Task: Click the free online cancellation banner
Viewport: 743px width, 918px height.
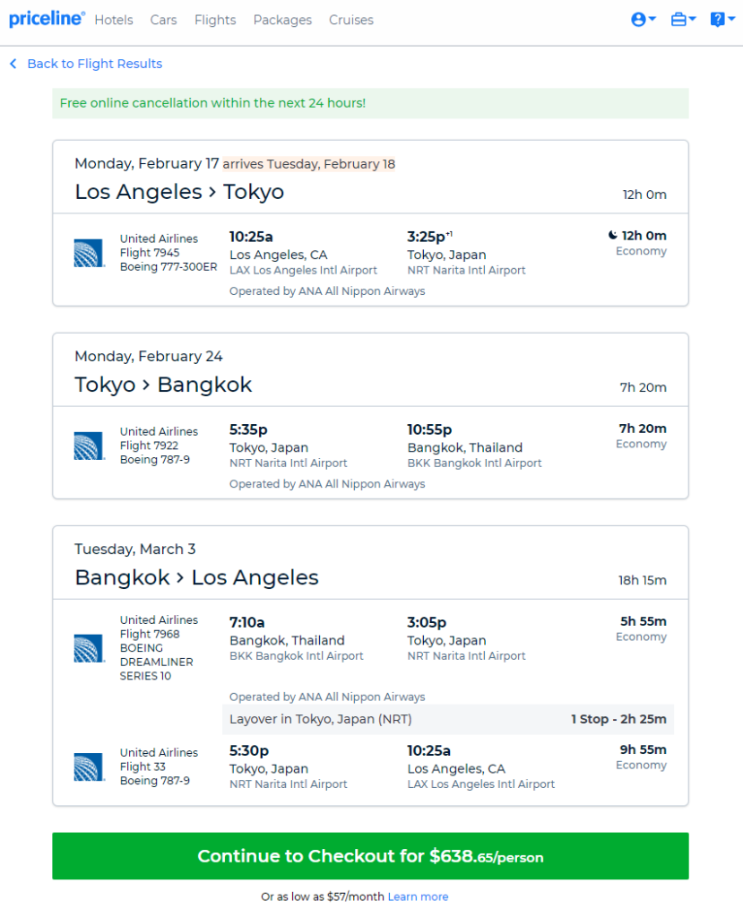Action: [370, 103]
